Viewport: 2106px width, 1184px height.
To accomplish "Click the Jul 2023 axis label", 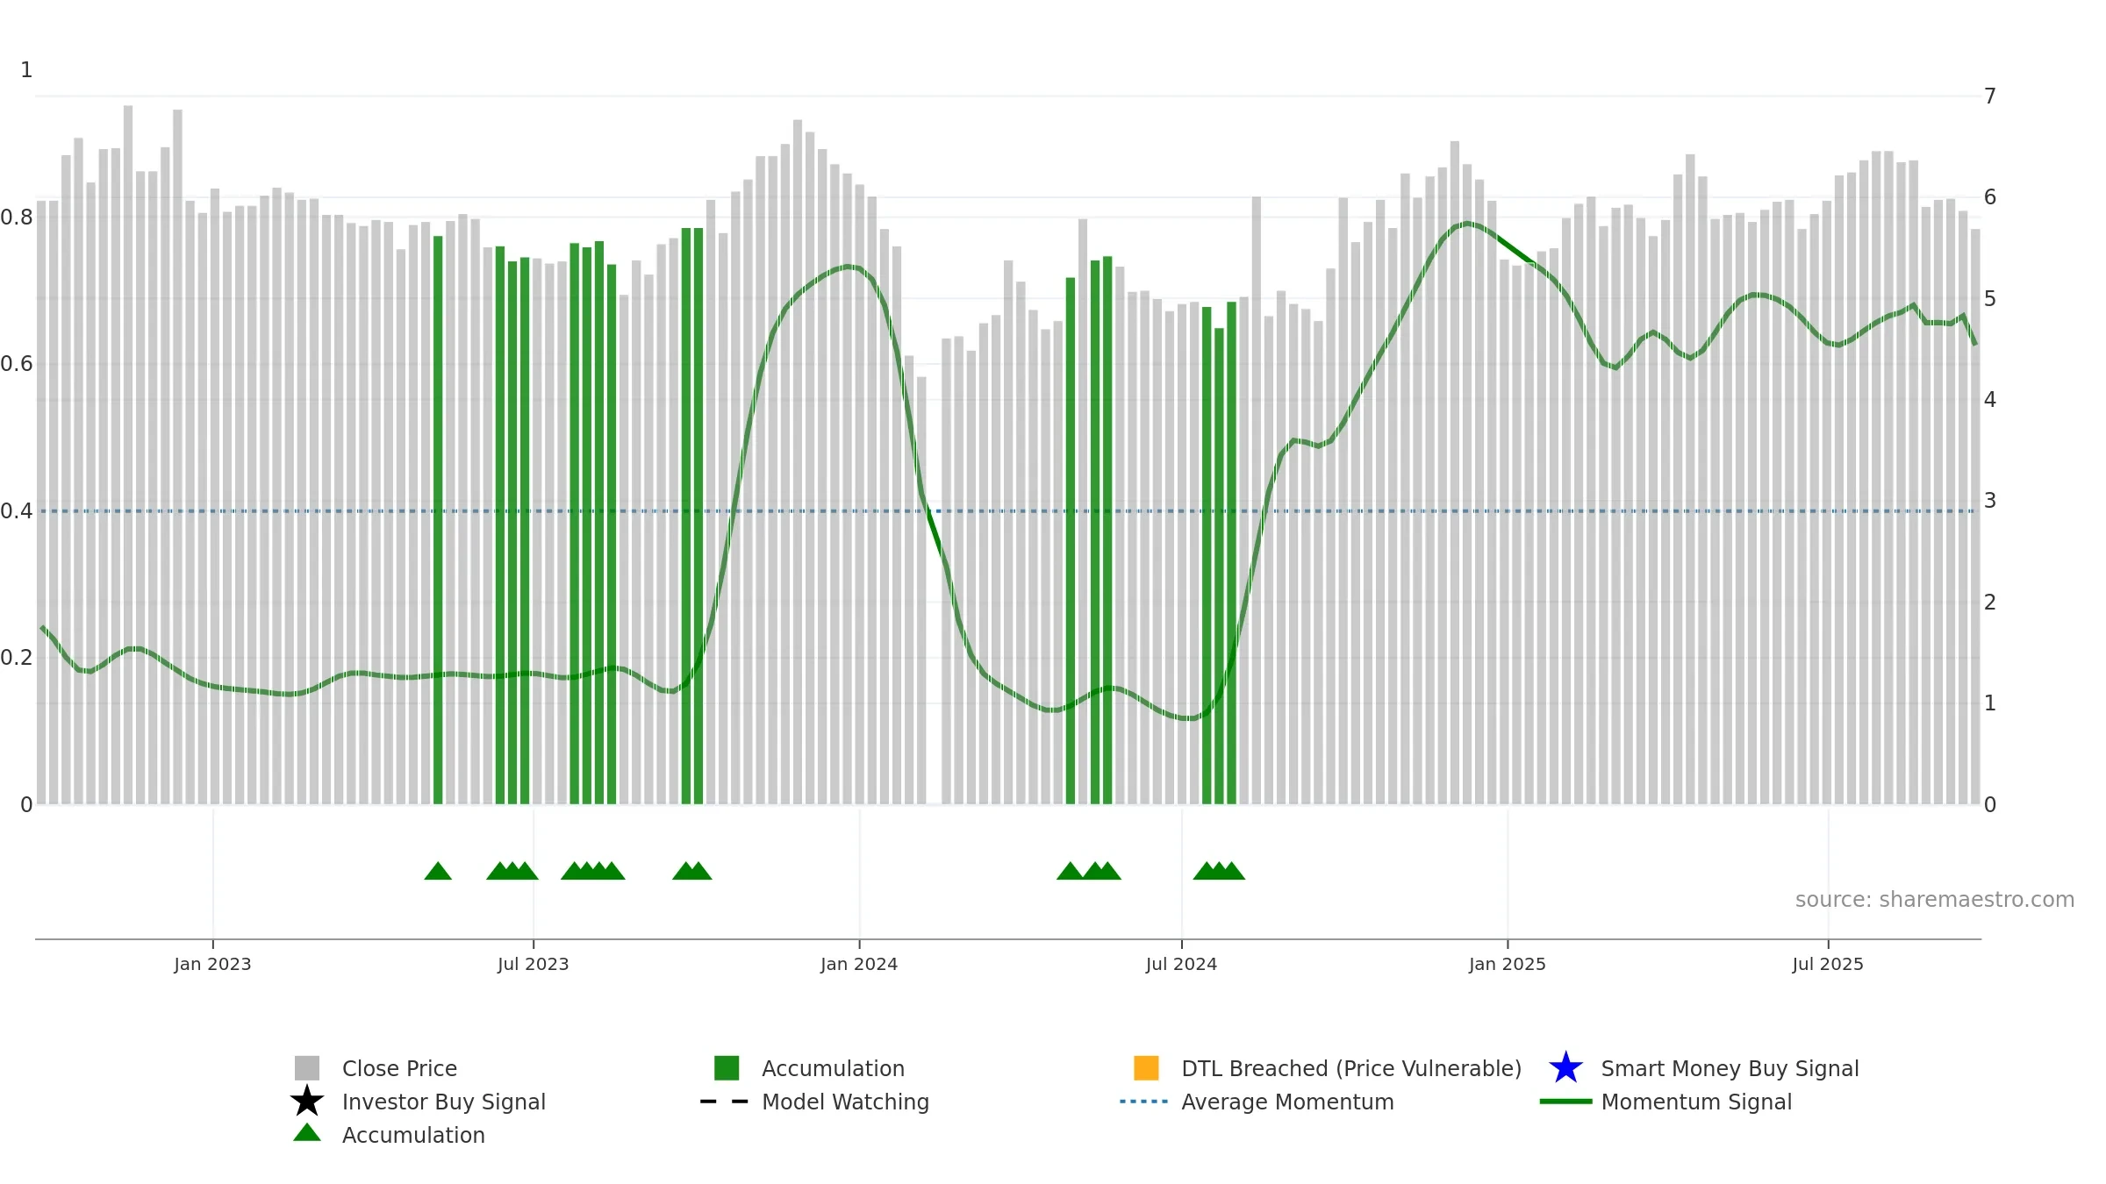I will click(x=534, y=965).
